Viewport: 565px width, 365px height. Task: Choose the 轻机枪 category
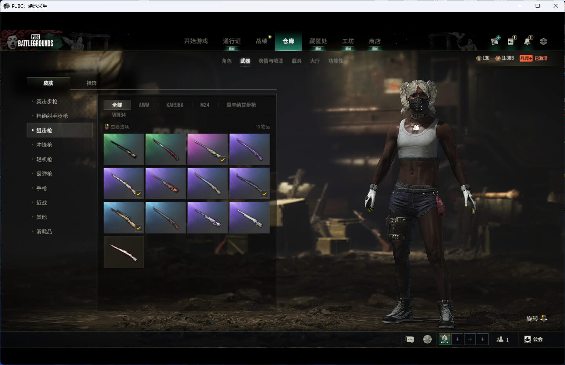44,159
